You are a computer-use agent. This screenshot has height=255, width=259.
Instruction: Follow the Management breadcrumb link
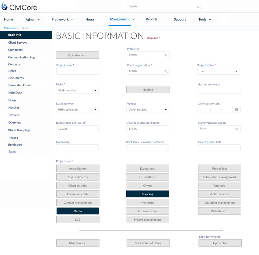tap(10, 28)
